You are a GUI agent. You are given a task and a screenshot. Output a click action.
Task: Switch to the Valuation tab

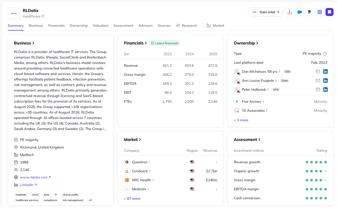tap(101, 25)
